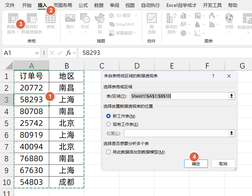252x196 pixels.
Task: Insert a combo chart
Action: pos(212,24)
